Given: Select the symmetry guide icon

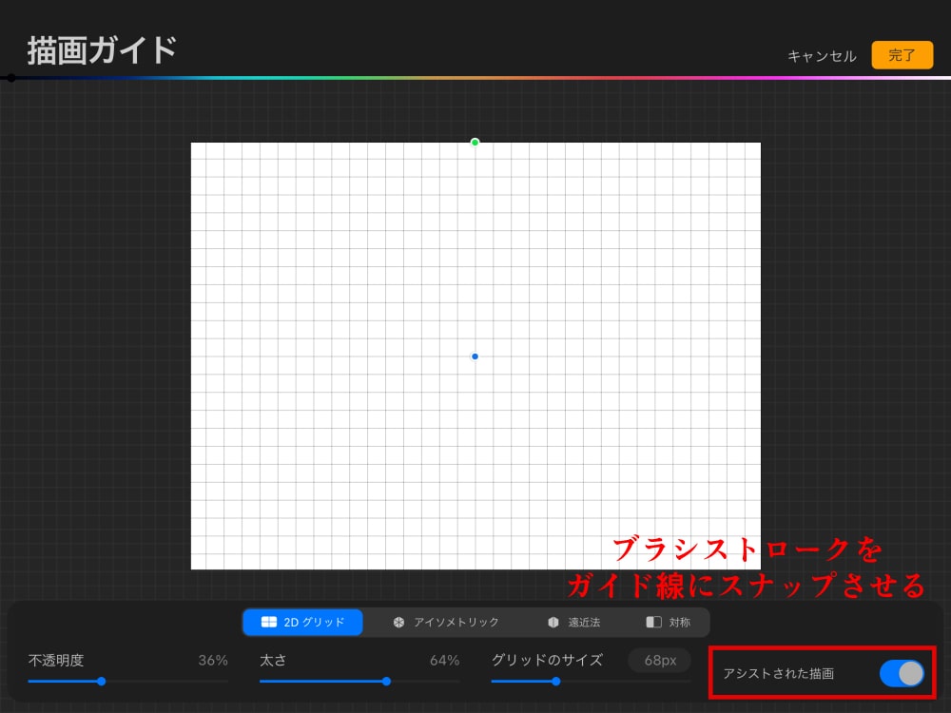Looking at the screenshot, I should (x=653, y=622).
